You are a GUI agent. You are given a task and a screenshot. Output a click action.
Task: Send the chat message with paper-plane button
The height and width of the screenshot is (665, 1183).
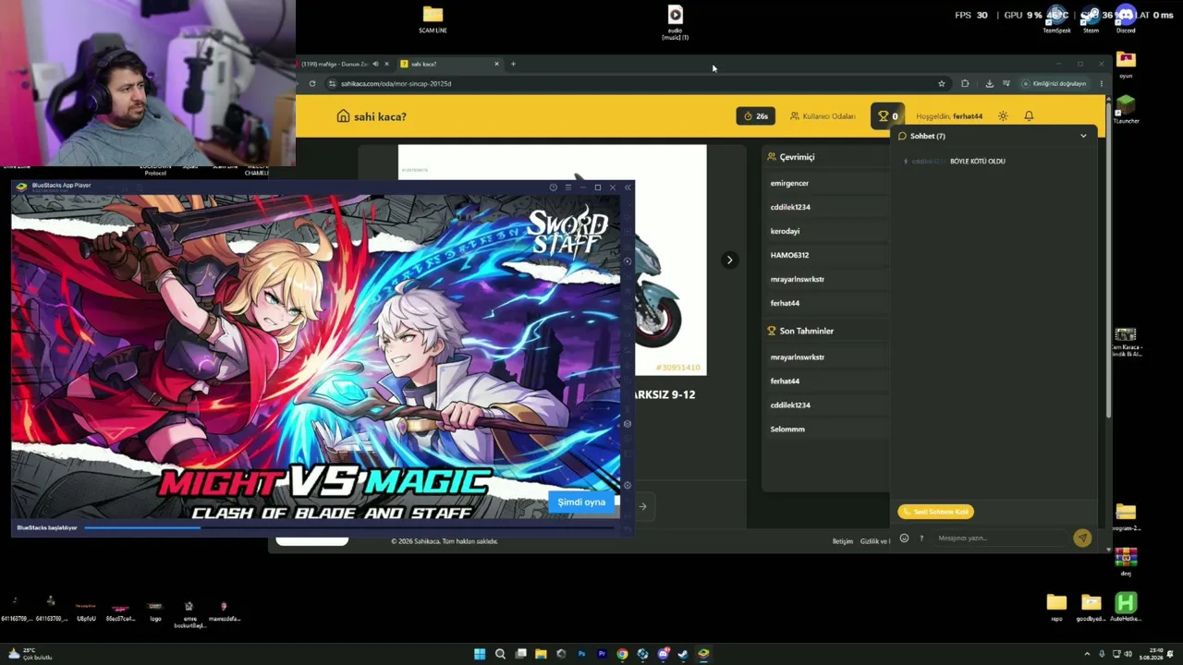click(x=1082, y=538)
